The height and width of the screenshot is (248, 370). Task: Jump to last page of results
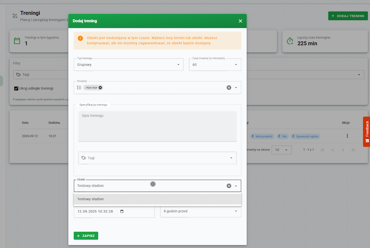coord(353,150)
